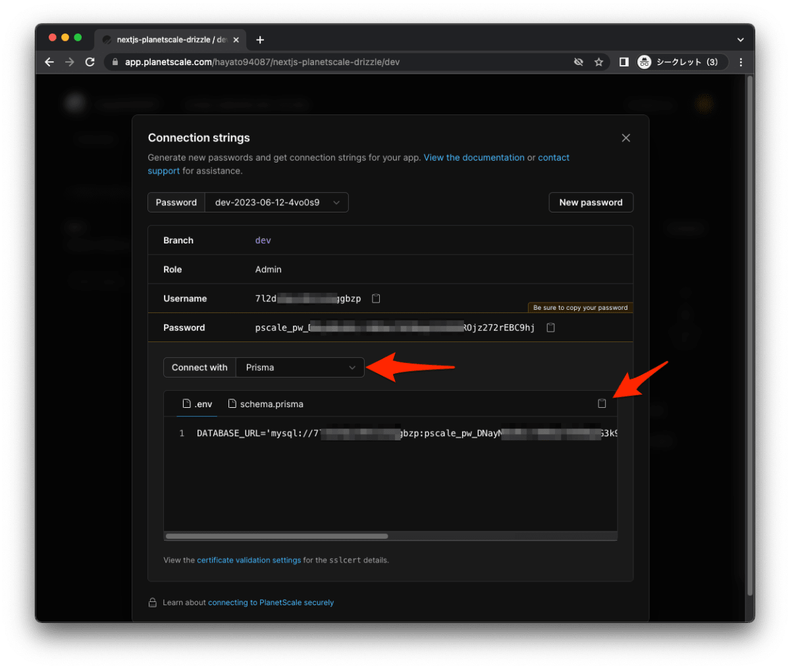Copy the Password value

click(x=551, y=328)
